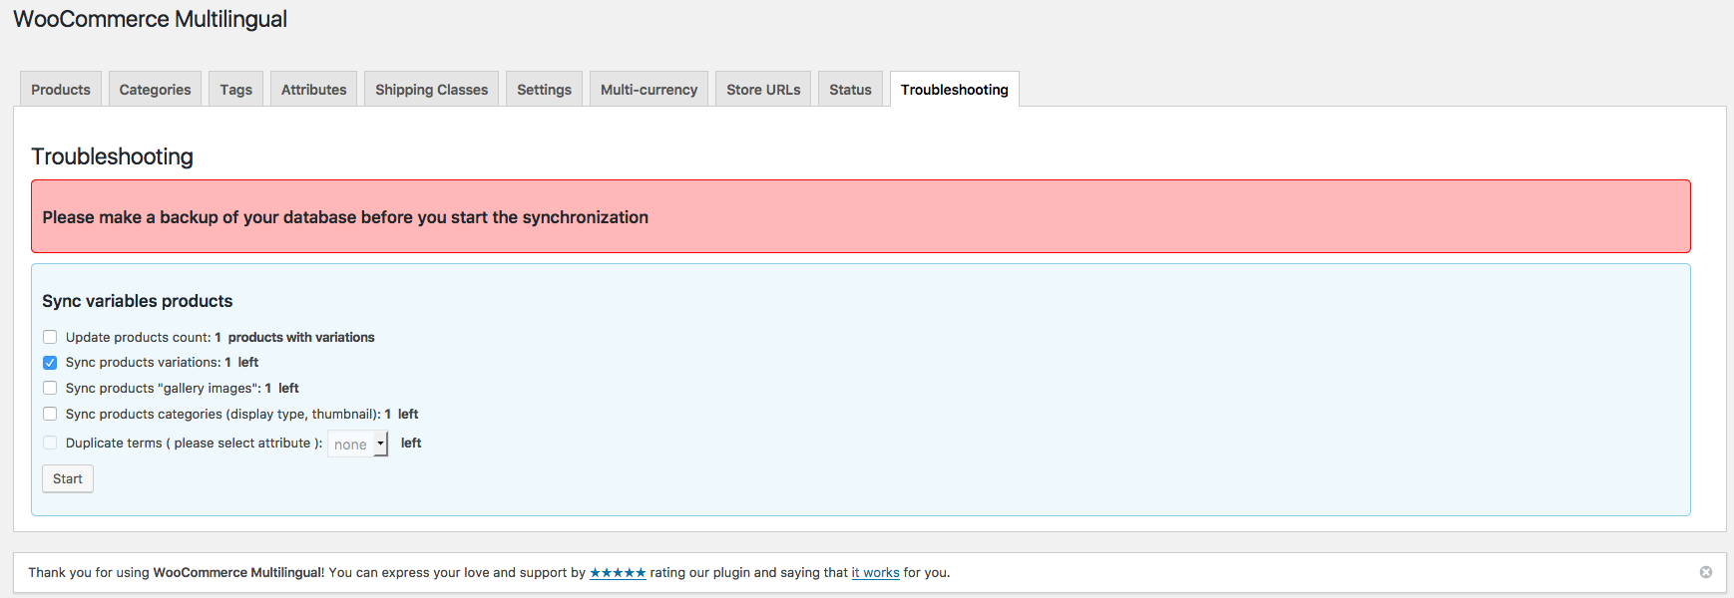Click the five-star rating link
Viewport: 1734px width, 598px height.
[x=618, y=572]
